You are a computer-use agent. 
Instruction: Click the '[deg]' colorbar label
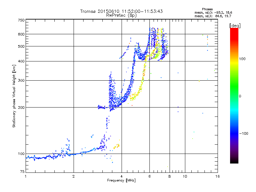tap(235, 26)
